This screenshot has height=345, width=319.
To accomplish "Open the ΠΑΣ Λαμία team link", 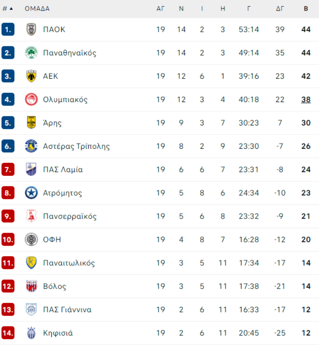I will [63, 169].
